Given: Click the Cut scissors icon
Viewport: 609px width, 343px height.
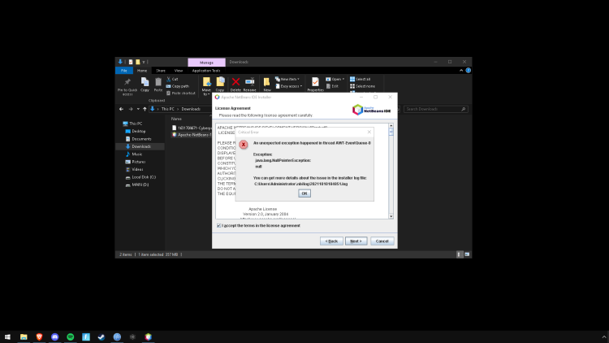Looking at the screenshot, I should (169, 79).
